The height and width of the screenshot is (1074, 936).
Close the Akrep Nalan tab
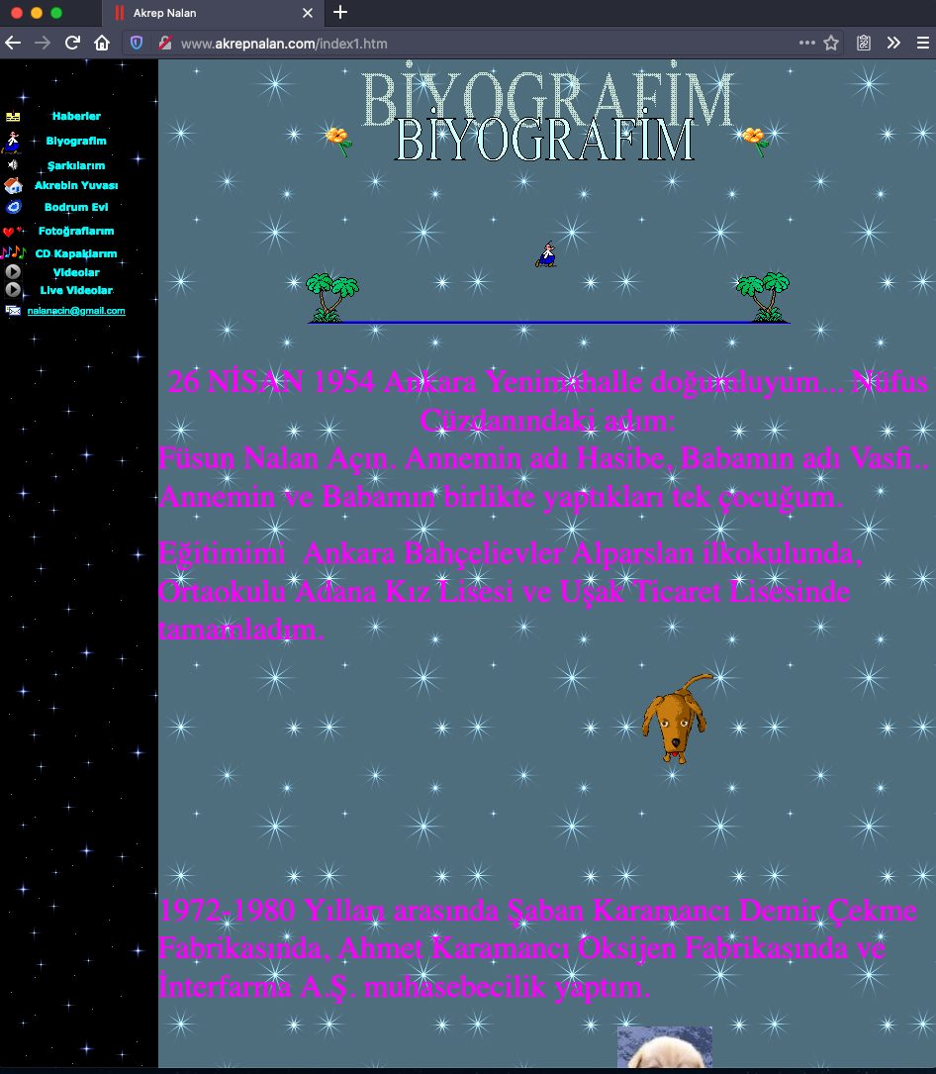(x=308, y=13)
